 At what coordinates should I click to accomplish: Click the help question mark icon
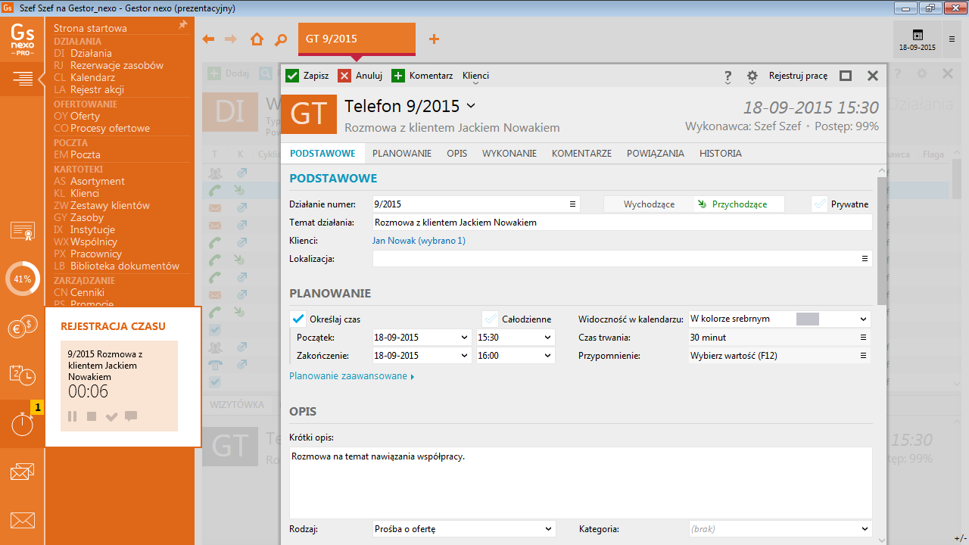[728, 76]
